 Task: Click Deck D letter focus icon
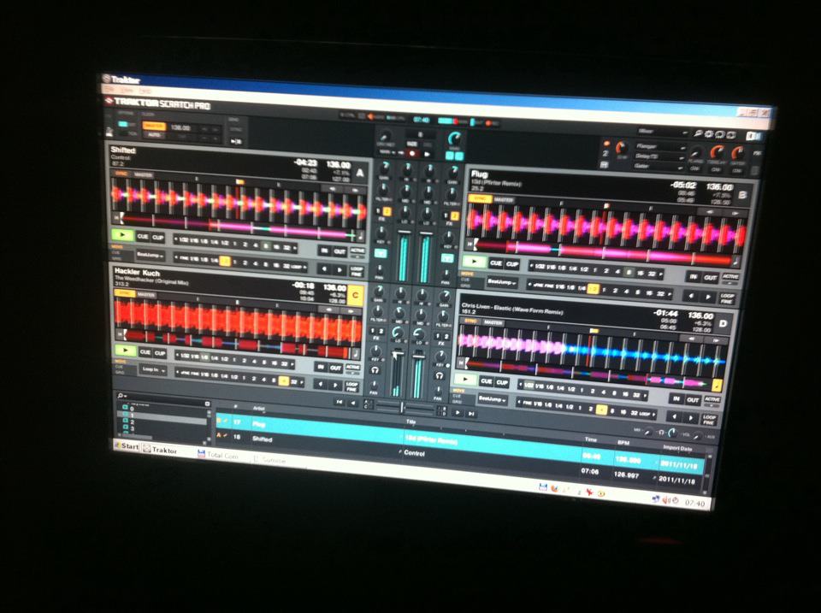tap(724, 323)
